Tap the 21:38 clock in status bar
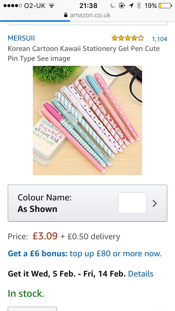The image size is (175, 311). 88,6
